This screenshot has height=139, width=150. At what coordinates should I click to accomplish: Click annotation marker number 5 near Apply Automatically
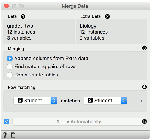[x=144, y=121]
